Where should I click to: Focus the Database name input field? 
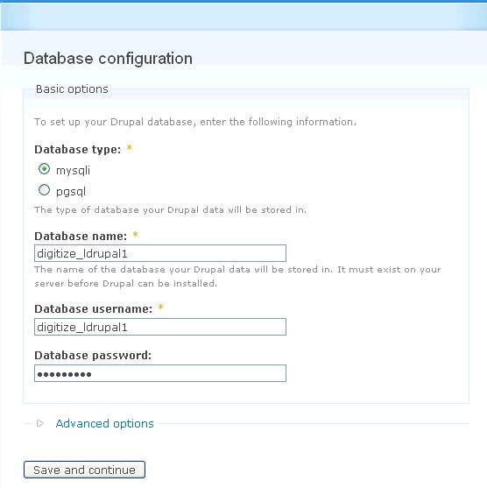pos(160,253)
